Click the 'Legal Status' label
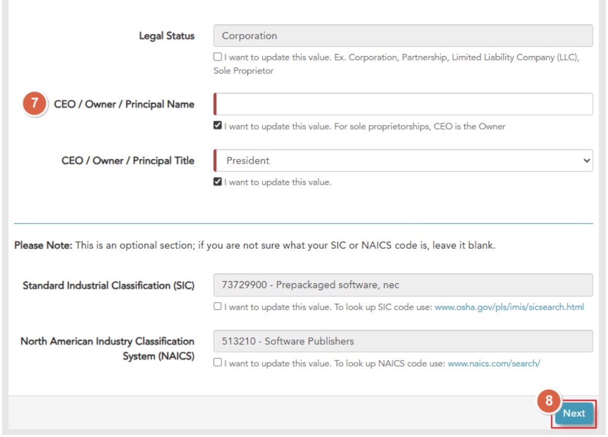Viewport: 608px width, 437px height. pos(167,36)
